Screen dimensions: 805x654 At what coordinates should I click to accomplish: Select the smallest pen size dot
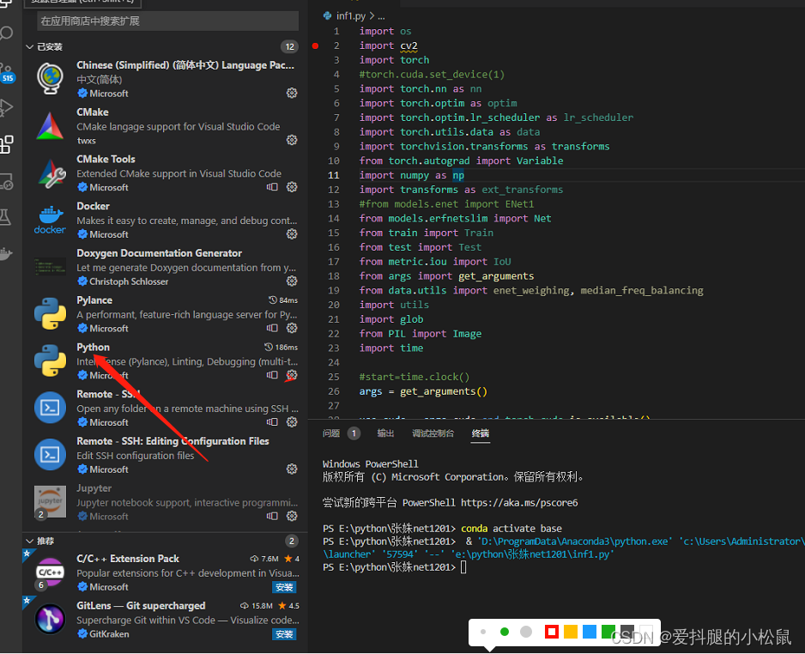point(483,632)
